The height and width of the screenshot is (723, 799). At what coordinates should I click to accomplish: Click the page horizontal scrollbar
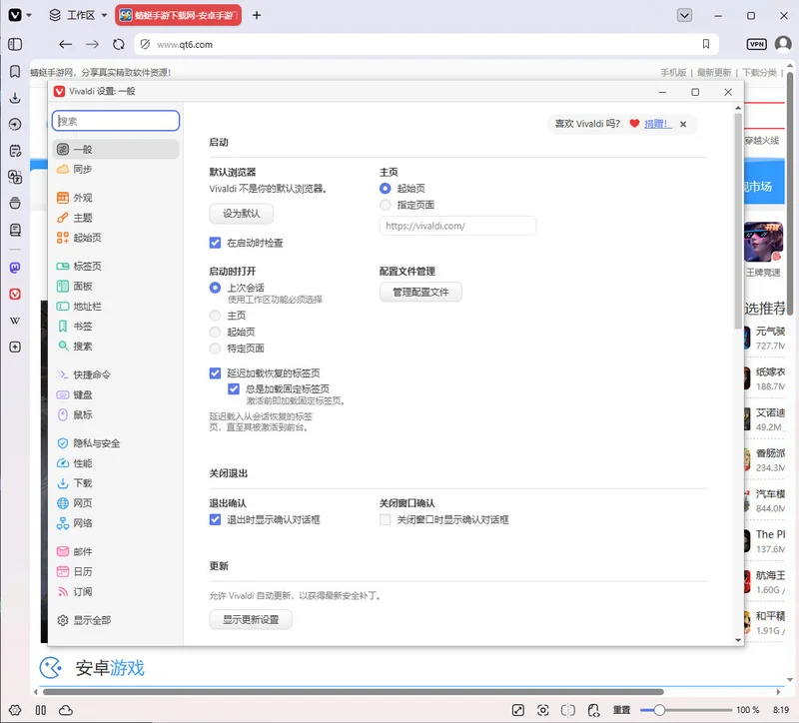[354, 692]
